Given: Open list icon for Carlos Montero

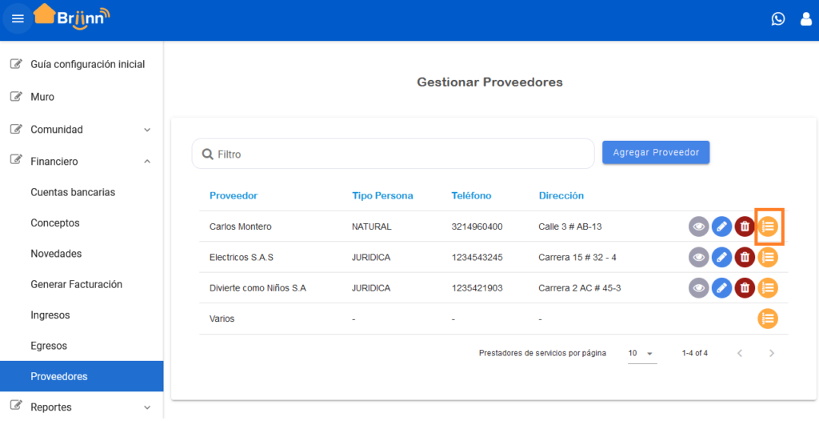Looking at the screenshot, I should [768, 227].
